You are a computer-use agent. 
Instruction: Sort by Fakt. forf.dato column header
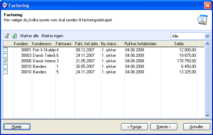pyautogui.click(x=88, y=44)
